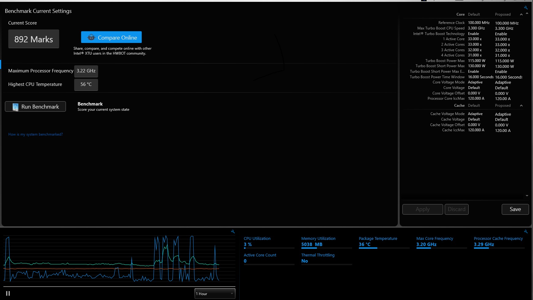
Task: Click the Run Benchmark icon
Action: point(15,107)
